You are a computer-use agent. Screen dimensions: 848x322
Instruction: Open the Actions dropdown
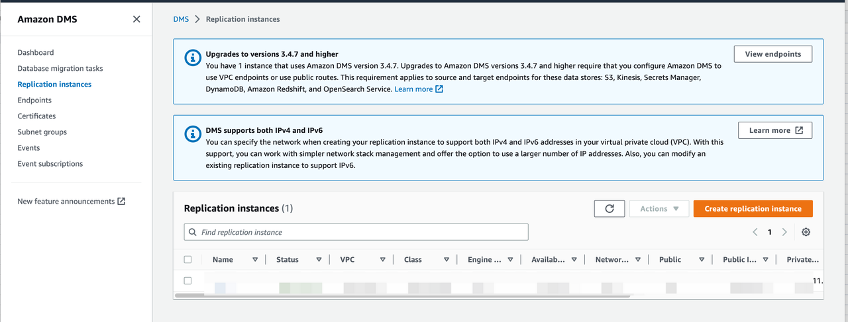(659, 208)
